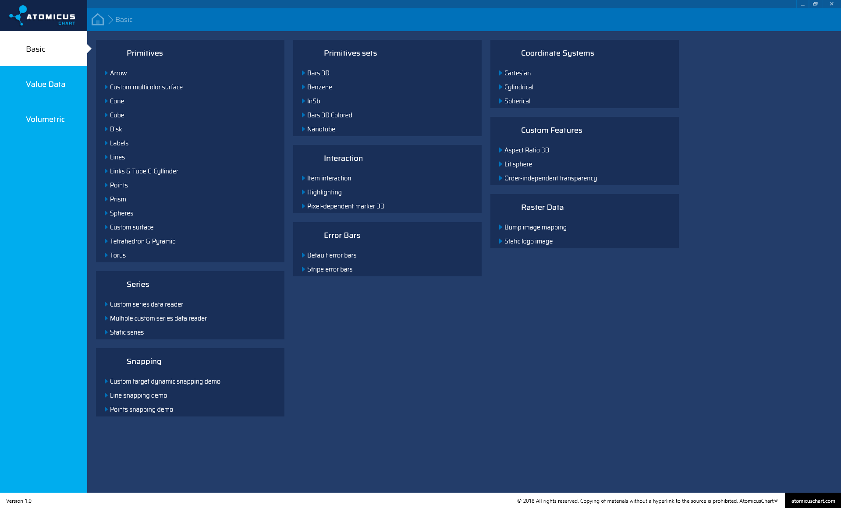Click the arrow icon beside Torus
841x508 pixels.
pos(106,255)
